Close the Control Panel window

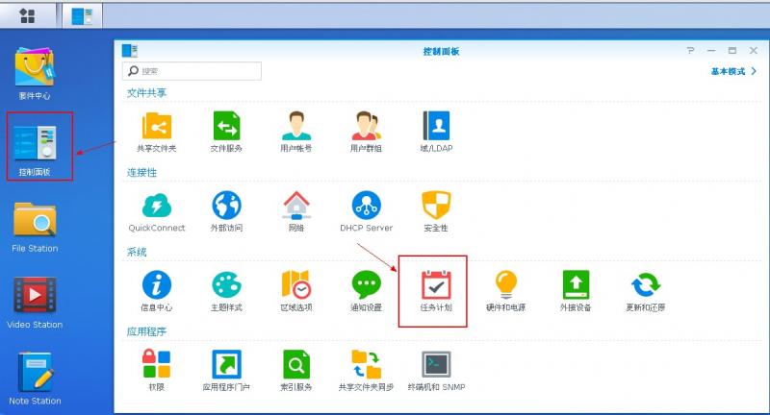click(x=754, y=51)
